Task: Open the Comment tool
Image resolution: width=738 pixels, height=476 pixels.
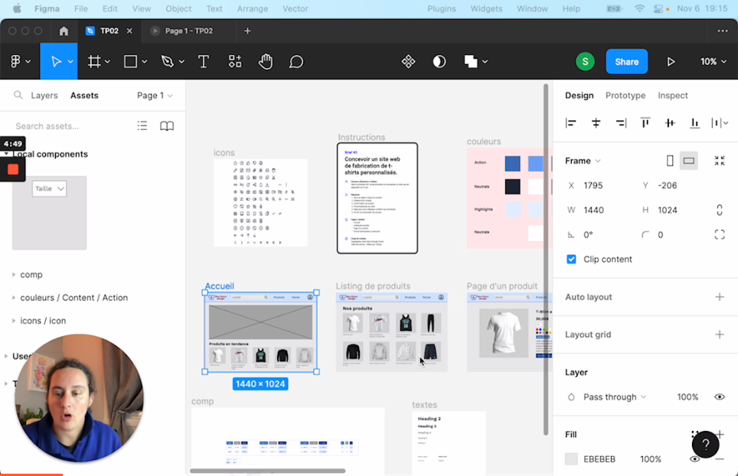Action: (x=296, y=61)
